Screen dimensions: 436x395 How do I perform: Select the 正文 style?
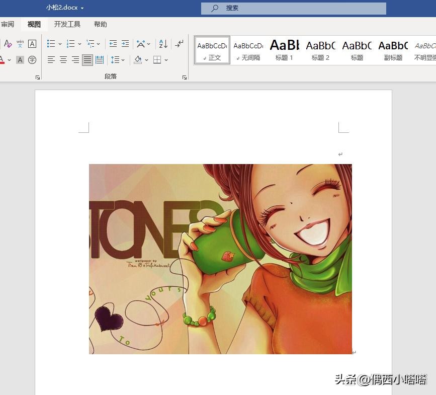click(x=212, y=50)
